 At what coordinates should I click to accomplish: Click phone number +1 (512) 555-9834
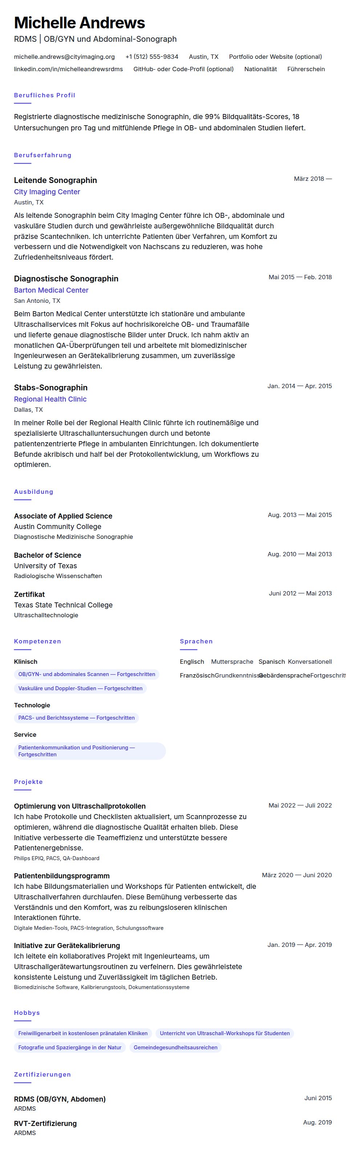click(x=152, y=57)
